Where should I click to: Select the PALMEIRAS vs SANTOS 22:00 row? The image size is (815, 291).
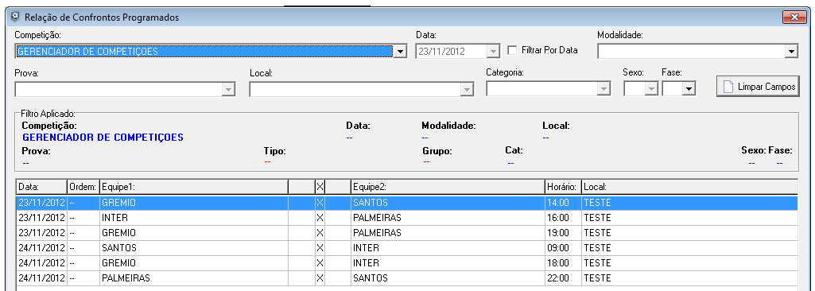(407, 278)
